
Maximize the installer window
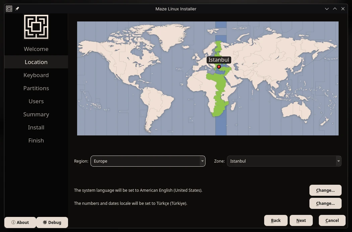[x=335, y=9]
